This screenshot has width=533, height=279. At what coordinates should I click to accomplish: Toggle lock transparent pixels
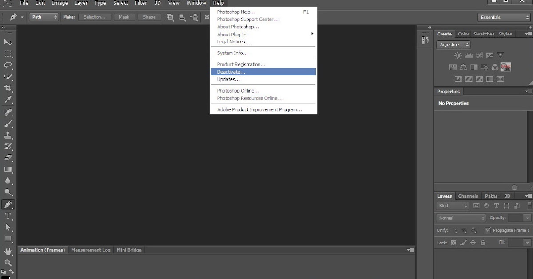(453, 243)
